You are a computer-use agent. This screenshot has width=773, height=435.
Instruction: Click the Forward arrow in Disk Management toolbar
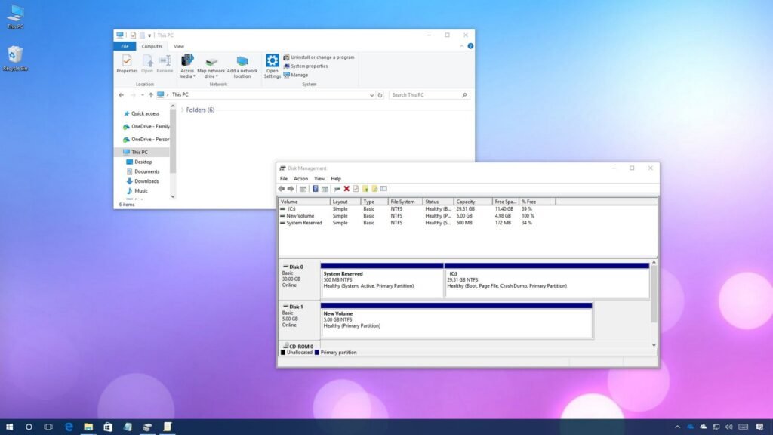point(291,188)
